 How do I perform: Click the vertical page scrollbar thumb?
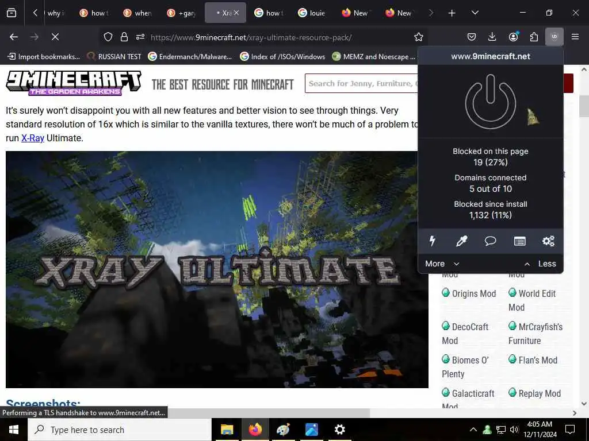click(584, 106)
